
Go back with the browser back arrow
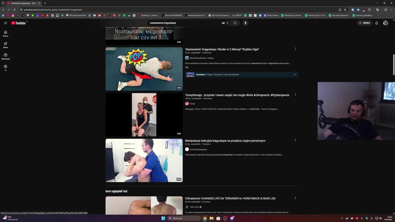click(x=3, y=10)
